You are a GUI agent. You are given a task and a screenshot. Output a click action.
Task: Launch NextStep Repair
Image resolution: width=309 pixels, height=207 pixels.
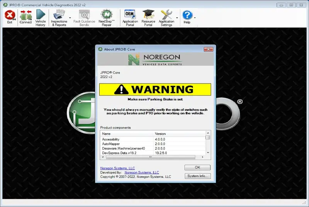point(107,18)
